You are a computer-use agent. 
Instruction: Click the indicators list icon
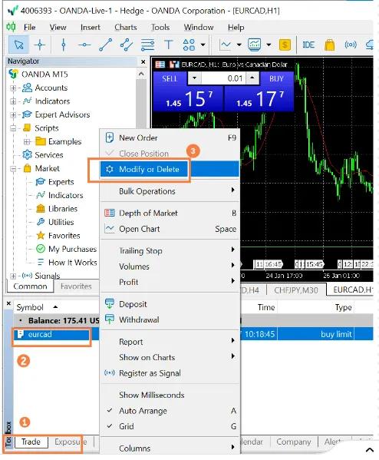click(254, 45)
